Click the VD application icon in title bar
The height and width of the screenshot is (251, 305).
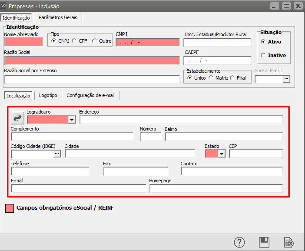pyautogui.click(x=5, y=6)
